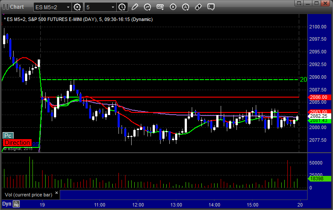Select the pencil drawing tools
The height and width of the screenshot is (210, 333).
tap(135, 7)
